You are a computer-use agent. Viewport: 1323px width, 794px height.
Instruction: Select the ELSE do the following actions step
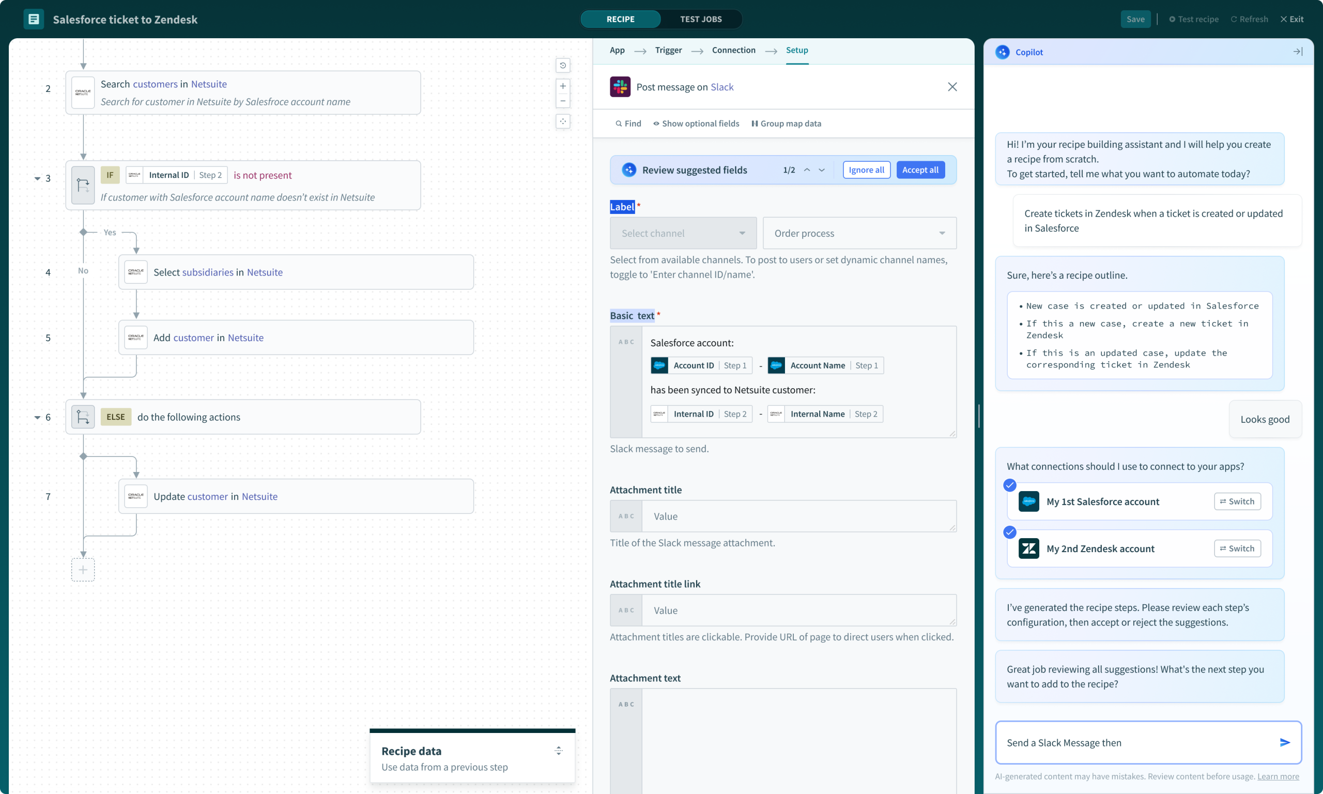point(243,417)
